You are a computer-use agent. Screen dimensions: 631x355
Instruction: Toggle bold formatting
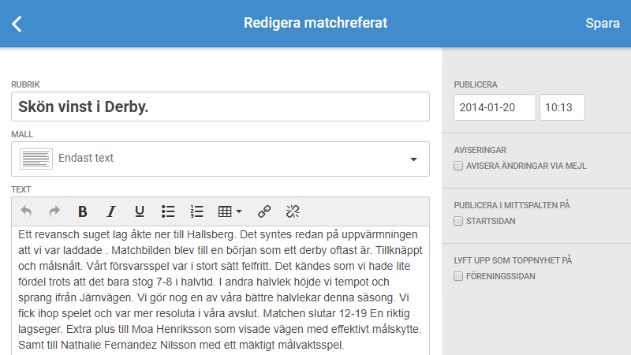83,211
